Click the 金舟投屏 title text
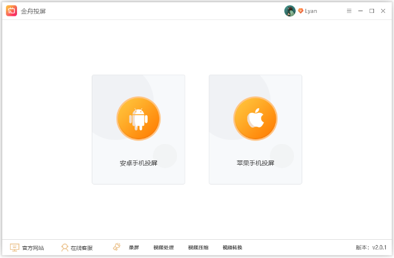Image resolution: width=394 pixels, height=258 pixels. coord(33,11)
